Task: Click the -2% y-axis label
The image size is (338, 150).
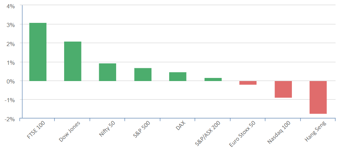Action: pos(9,119)
